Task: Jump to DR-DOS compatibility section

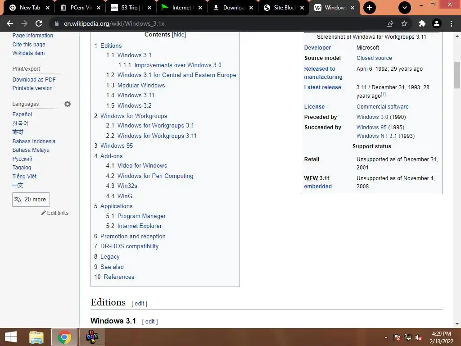Action: pyautogui.click(x=129, y=246)
